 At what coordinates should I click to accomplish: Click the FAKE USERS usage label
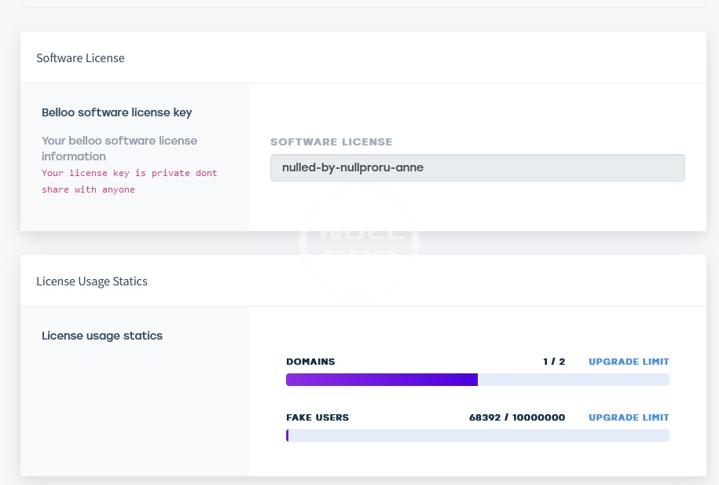pos(317,417)
